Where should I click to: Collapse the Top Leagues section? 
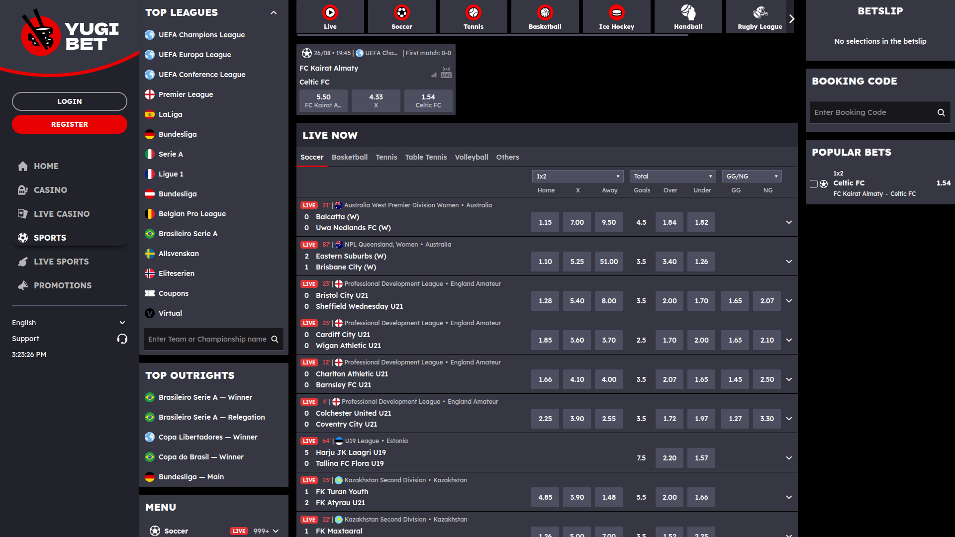point(274,13)
